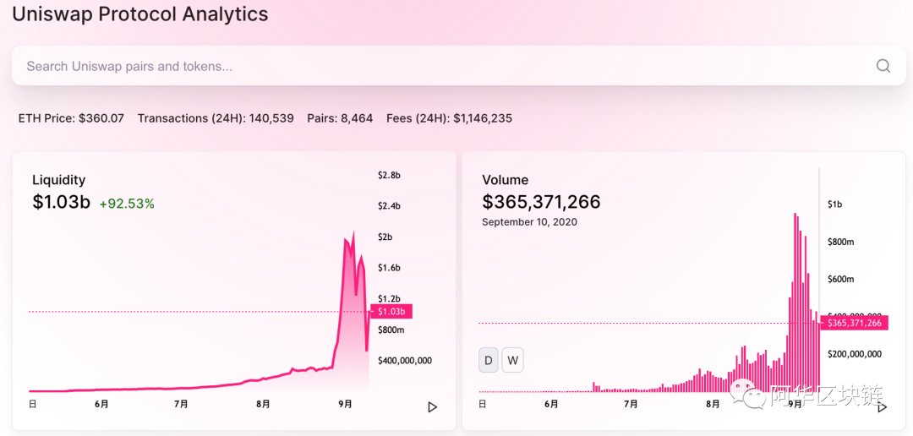Viewport: 913px width, 436px height.
Task: Click the $1b axis label on Volume chart
Action: pyautogui.click(x=835, y=204)
